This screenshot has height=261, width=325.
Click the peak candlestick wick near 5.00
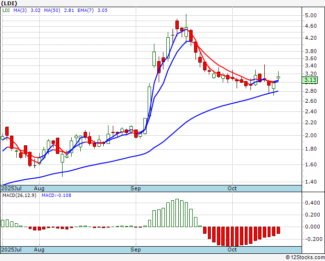186,21
